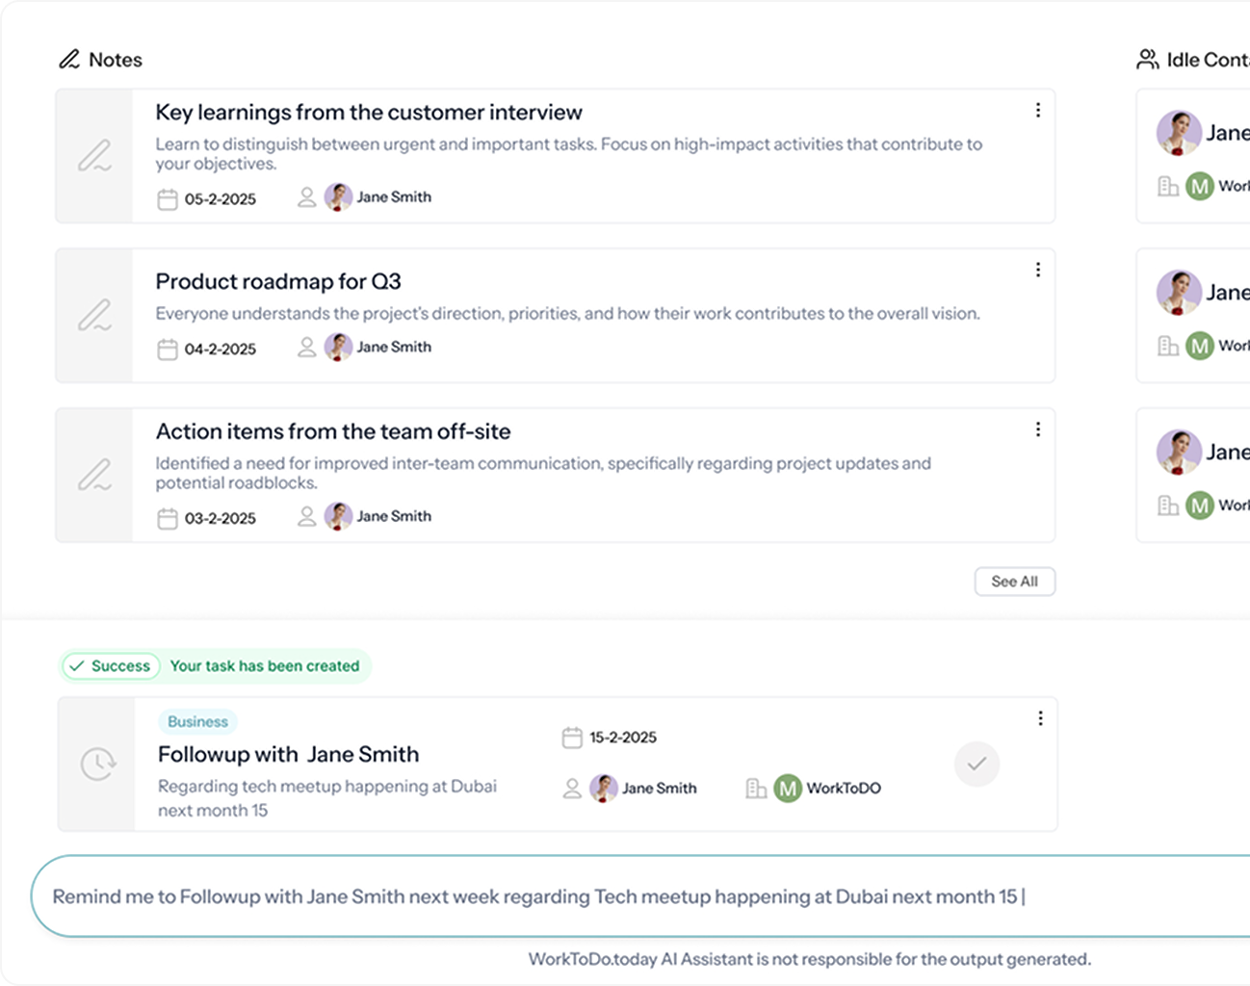The width and height of the screenshot is (1250, 986).
Task: Click date text 05-2-2025
Action: click(x=221, y=199)
